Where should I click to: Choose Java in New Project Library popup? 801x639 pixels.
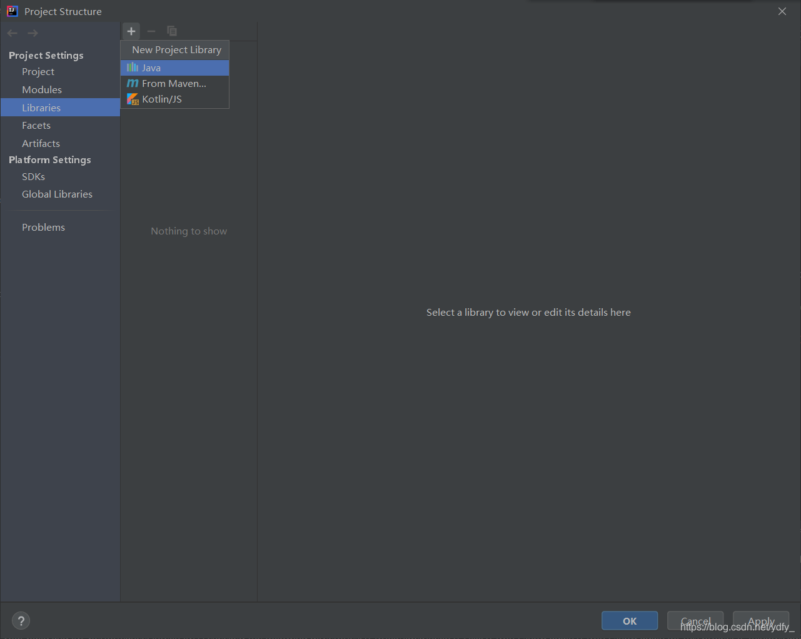click(x=175, y=68)
